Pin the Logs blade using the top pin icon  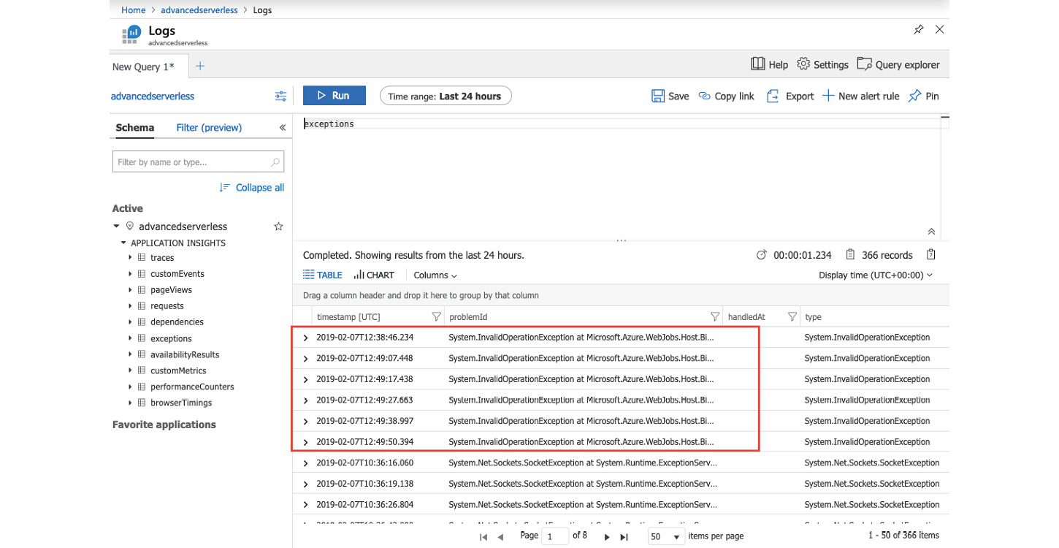pos(919,30)
